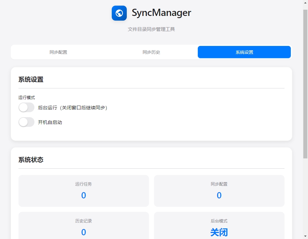
Task: Click the 后台运行 toggle description text
Action: (73, 107)
